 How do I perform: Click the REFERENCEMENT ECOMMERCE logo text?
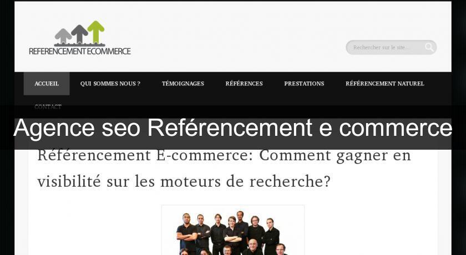coord(80,51)
